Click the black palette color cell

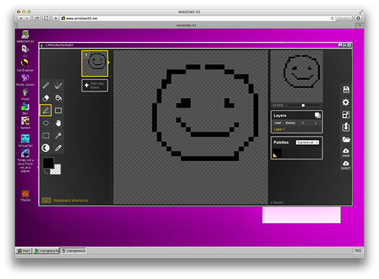point(276,153)
